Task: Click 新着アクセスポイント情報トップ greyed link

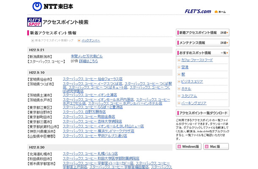Action: (x=54, y=41)
